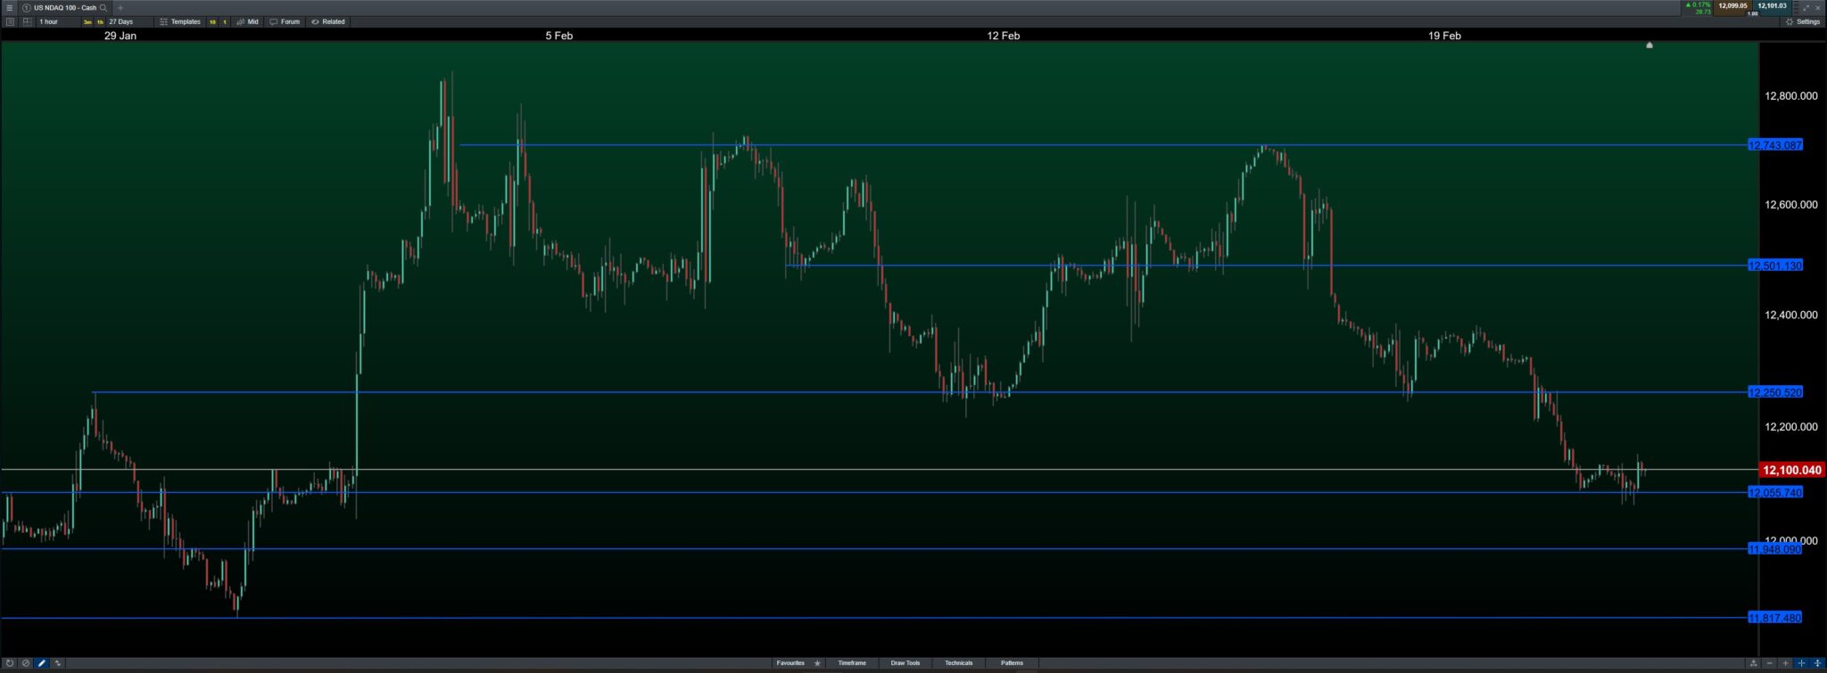This screenshot has width=1827, height=673.
Task: Open the hamburger menu at top left
Action: tap(10, 7)
